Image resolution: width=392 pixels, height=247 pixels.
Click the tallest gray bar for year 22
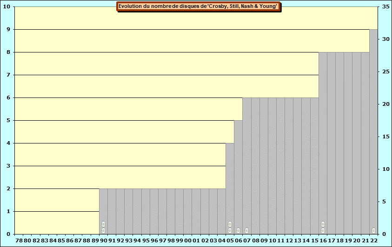point(373,130)
